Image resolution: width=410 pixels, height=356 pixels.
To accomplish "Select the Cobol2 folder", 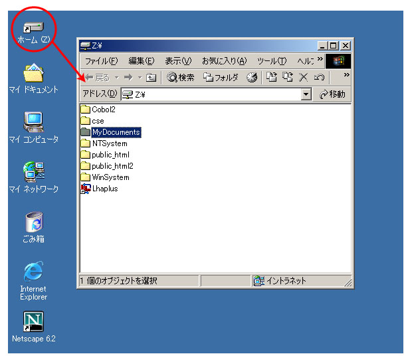I will [98, 109].
